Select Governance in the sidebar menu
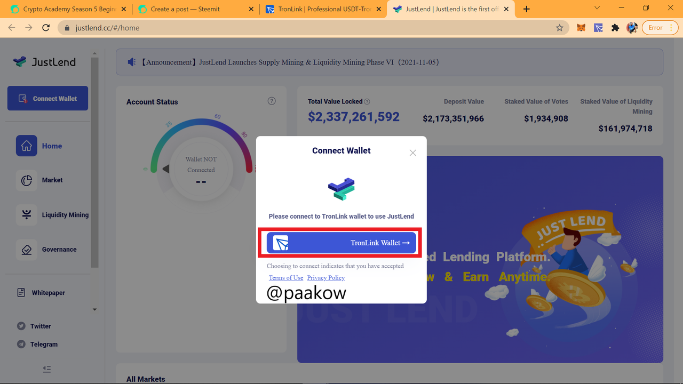The height and width of the screenshot is (384, 683). coord(59,250)
